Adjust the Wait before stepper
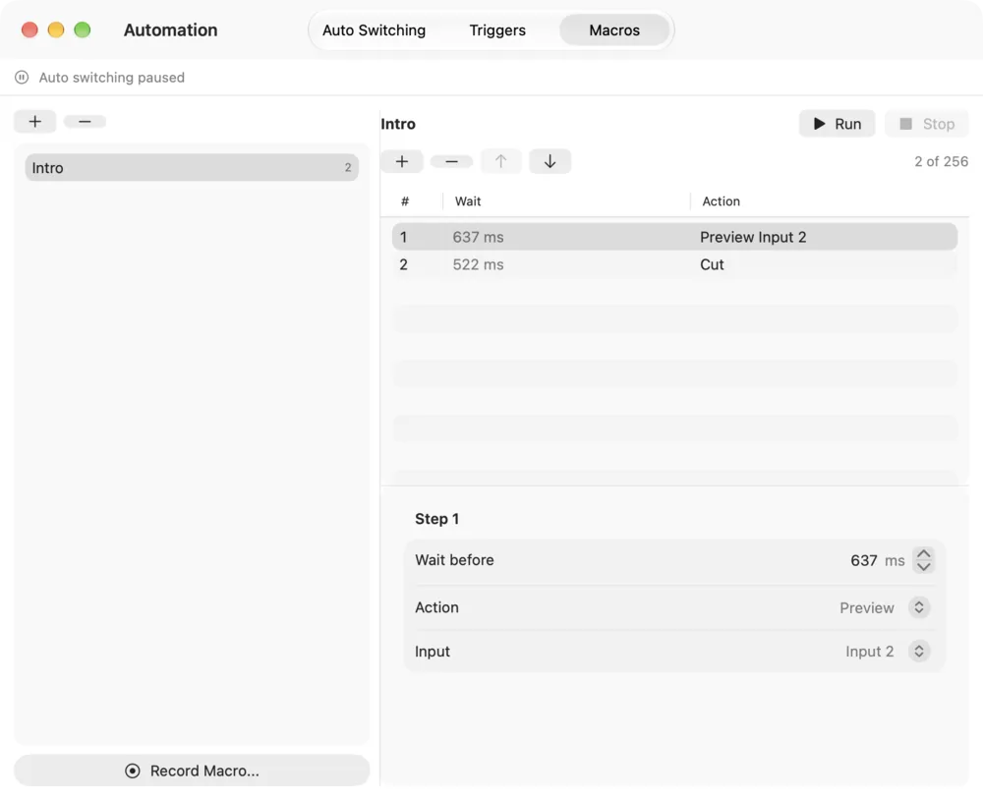This screenshot has width=983, height=800. pyautogui.click(x=923, y=560)
